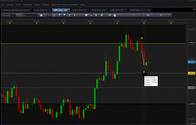Select the ellipse shape drawing tool

[x=148, y=15]
